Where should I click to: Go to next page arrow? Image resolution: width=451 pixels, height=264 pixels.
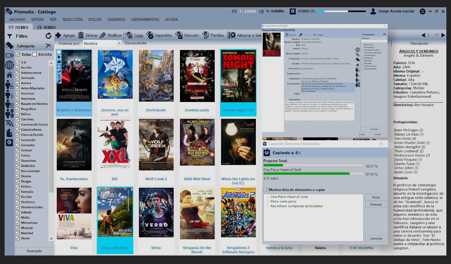click(443, 35)
